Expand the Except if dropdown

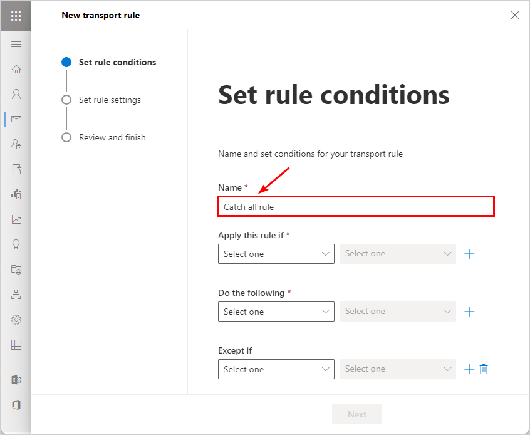(276, 369)
